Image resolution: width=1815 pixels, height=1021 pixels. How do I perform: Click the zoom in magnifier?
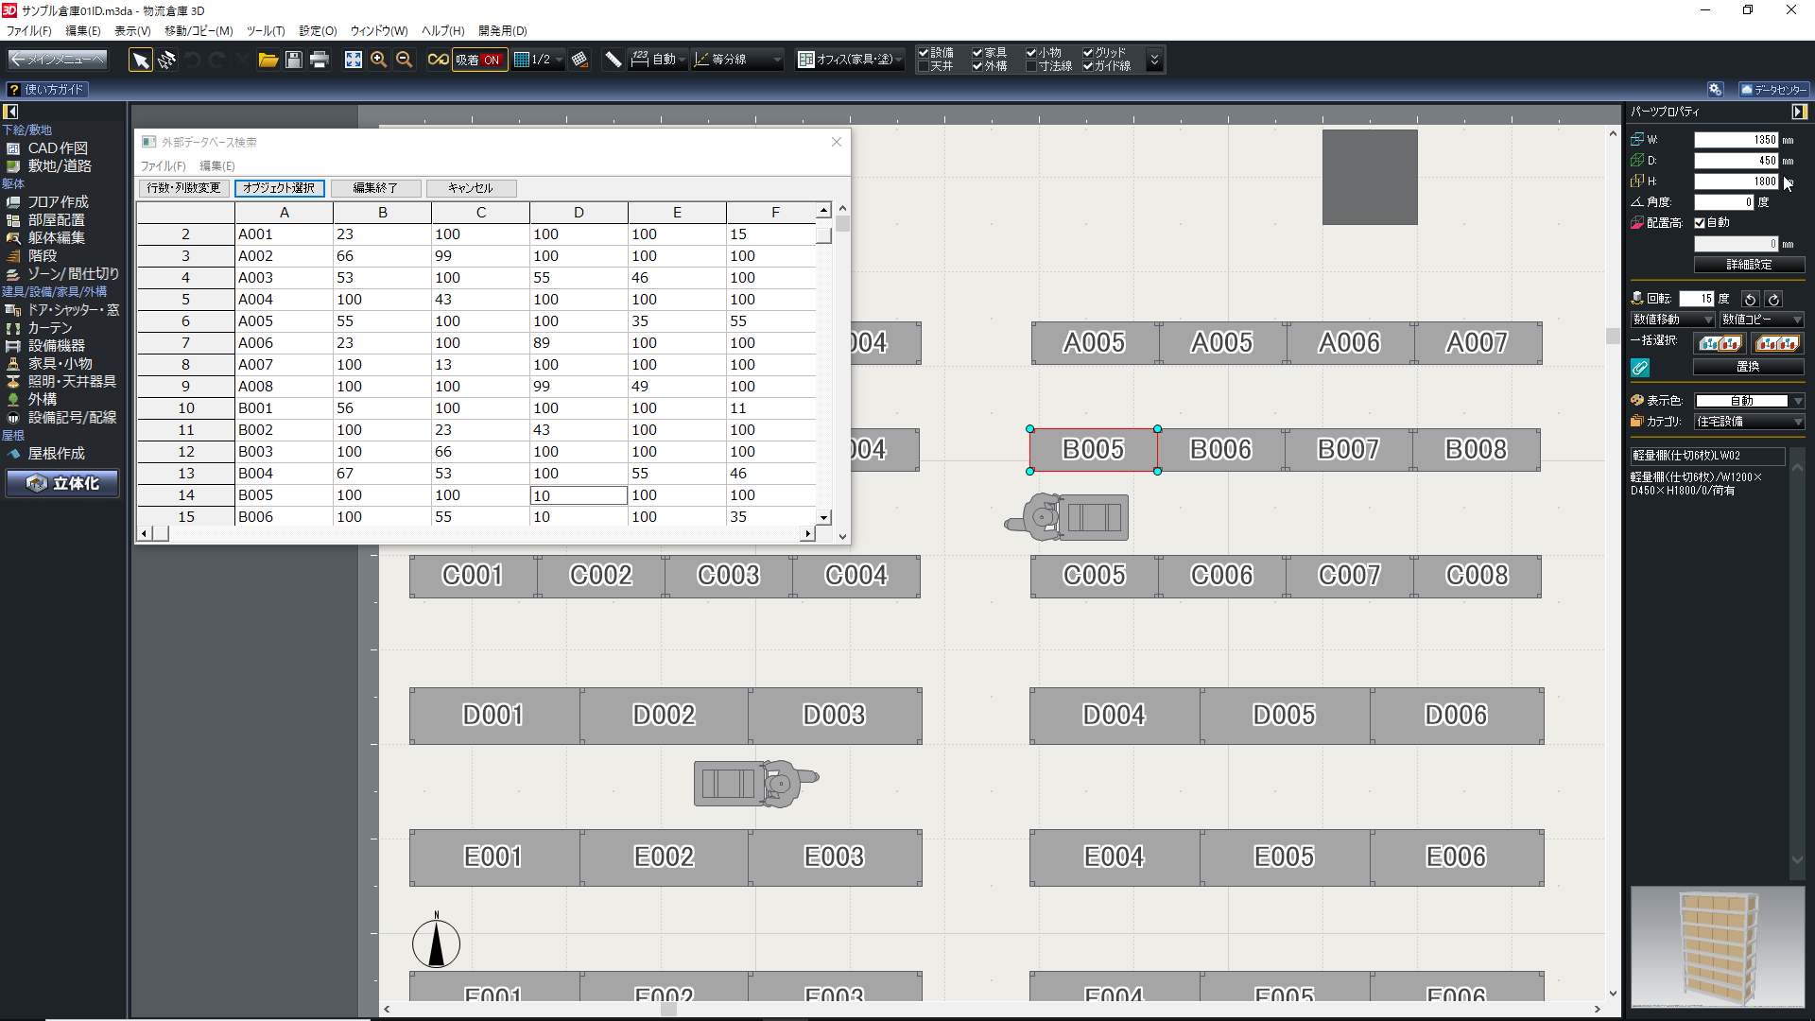378,61
